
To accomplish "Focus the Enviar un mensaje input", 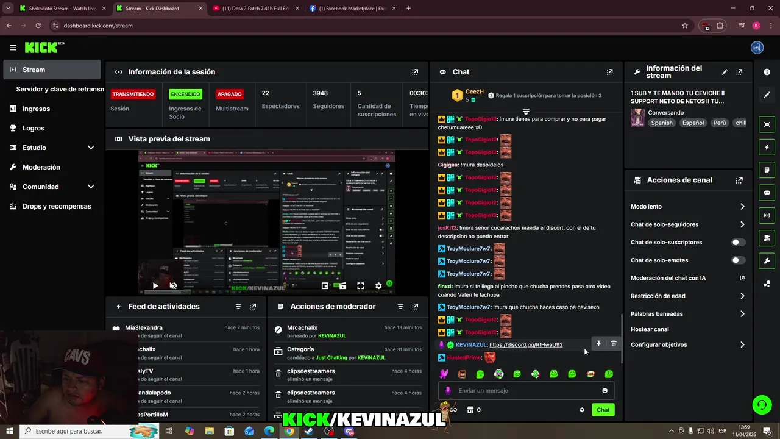I will click(x=526, y=391).
